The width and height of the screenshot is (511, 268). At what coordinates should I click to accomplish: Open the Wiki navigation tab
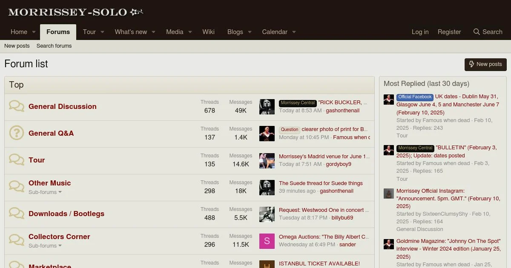(208, 32)
